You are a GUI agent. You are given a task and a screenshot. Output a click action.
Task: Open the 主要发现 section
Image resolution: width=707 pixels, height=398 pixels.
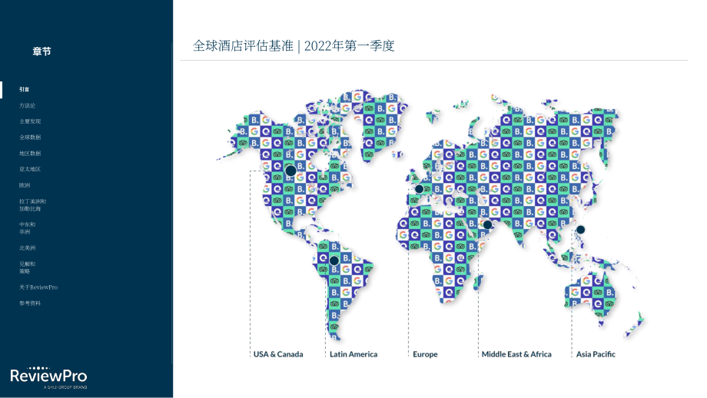click(x=30, y=121)
